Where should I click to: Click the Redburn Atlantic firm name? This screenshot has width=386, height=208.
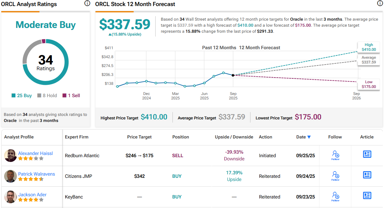[x=82, y=156]
